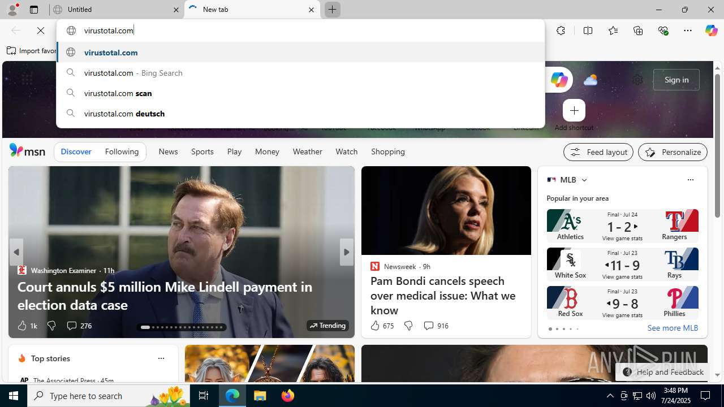The width and height of the screenshot is (724, 407).
Task: Open the Watch category
Action: (346, 151)
